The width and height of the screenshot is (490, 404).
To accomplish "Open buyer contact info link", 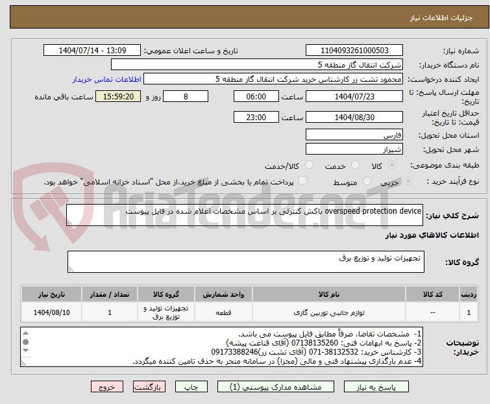I will point(107,79).
